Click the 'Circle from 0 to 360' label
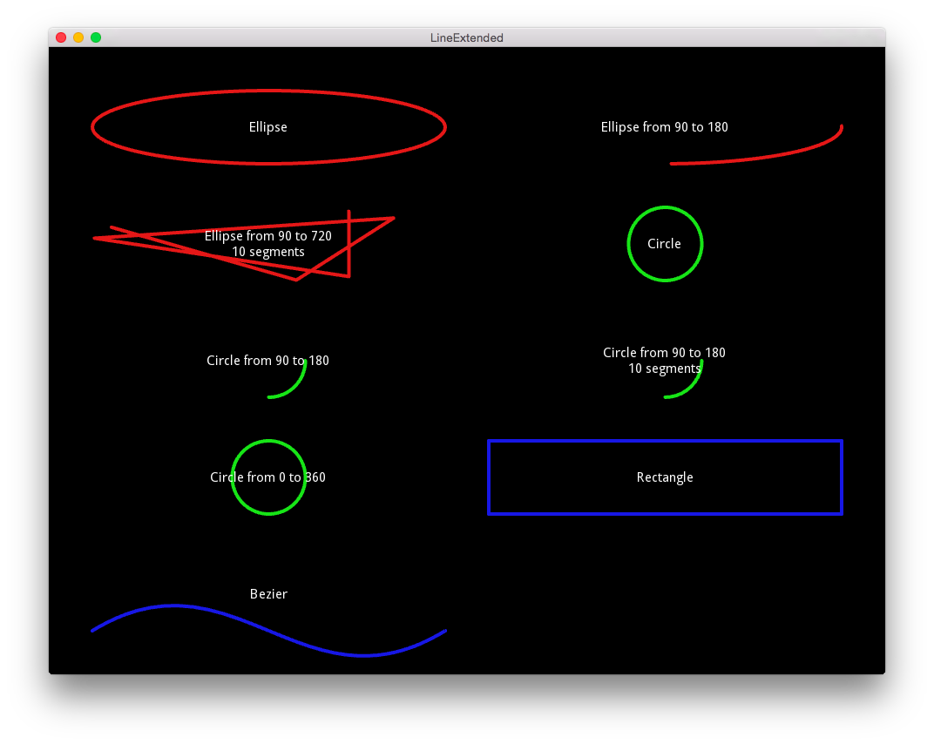Viewport: 934px width, 744px height. click(268, 477)
